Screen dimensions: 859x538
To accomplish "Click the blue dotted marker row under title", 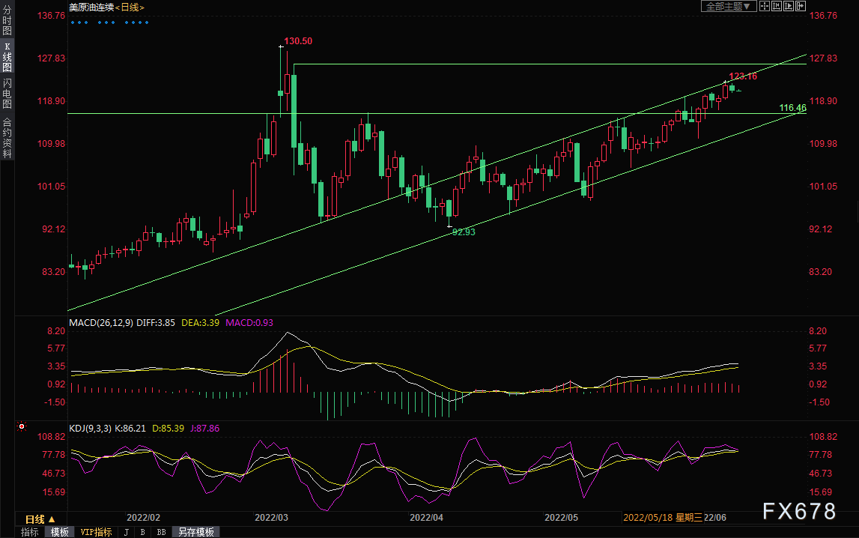I will click(x=109, y=22).
